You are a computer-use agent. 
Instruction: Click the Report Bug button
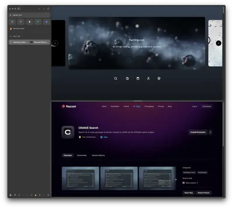[x=188, y=193]
